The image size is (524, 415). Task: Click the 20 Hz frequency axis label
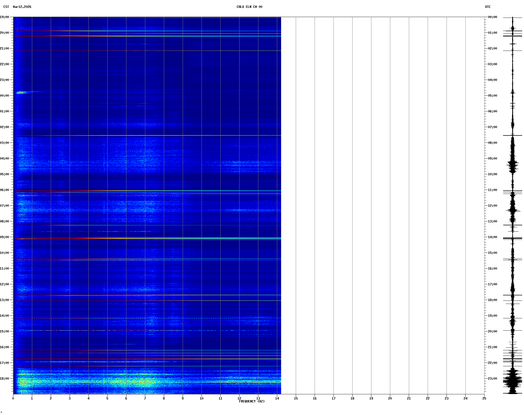390,398
